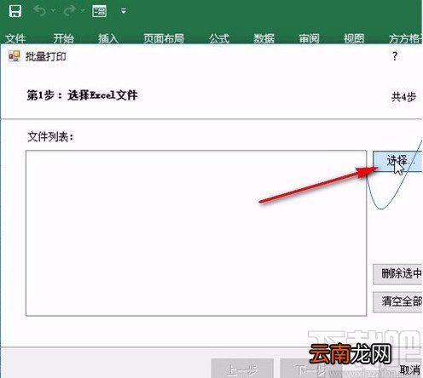Expand the Customize Quick Access Toolbar arrow

(124, 11)
